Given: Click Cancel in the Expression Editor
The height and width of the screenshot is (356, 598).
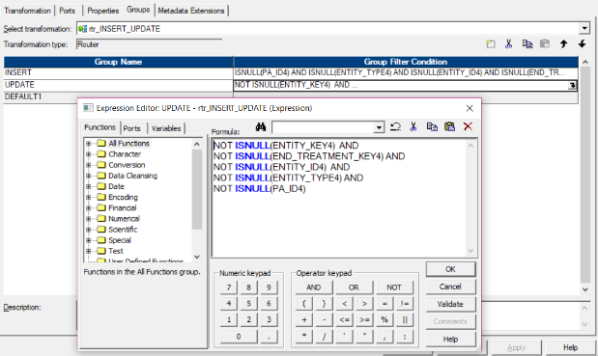Looking at the screenshot, I should [x=450, y=287].
